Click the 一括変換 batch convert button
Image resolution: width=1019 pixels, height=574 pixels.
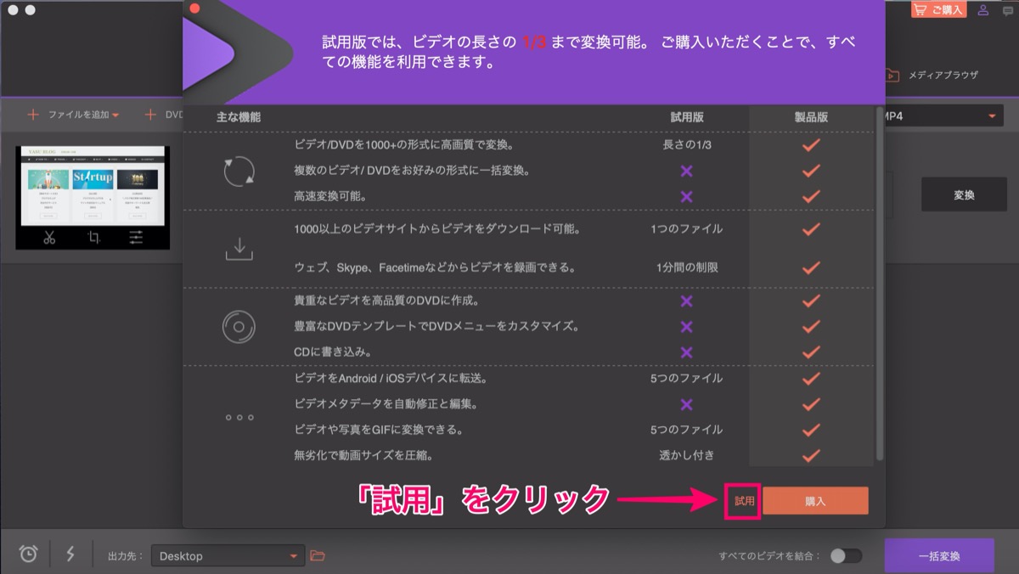point(939,556)
